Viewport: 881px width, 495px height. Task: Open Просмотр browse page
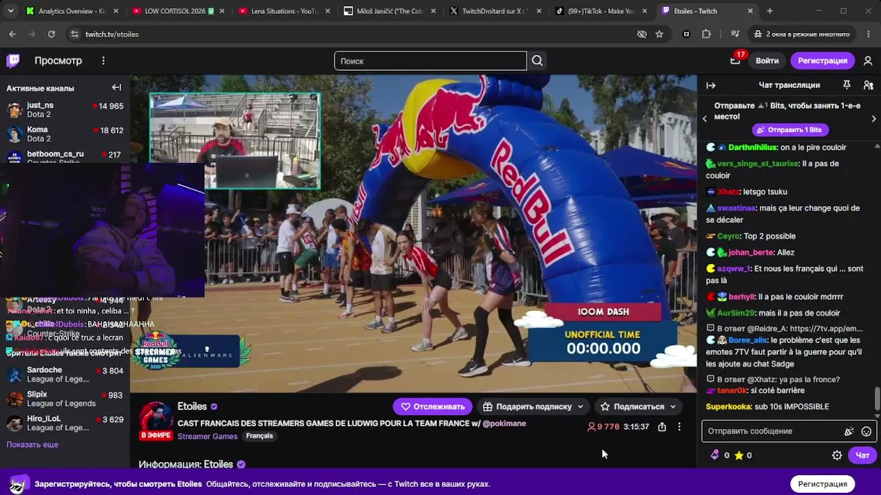(x=58, y=60)
